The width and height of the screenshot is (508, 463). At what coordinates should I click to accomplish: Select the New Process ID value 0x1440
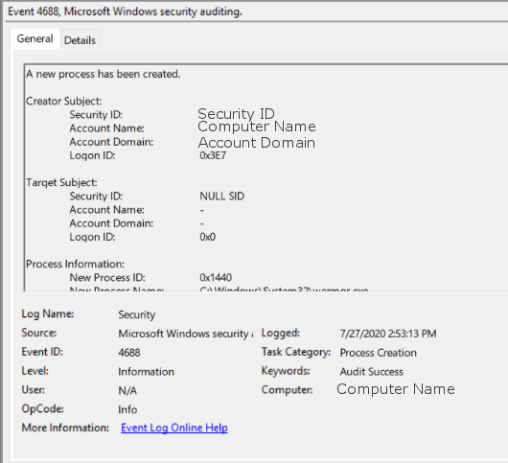tap(216, 277)
